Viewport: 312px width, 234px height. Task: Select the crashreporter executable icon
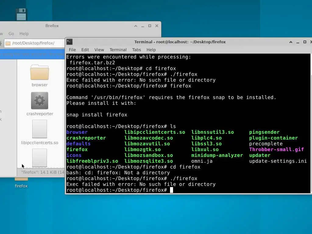point(40,101)
